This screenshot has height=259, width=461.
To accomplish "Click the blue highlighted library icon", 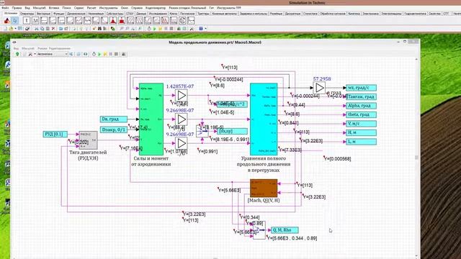I will click(x=14, y=21).
